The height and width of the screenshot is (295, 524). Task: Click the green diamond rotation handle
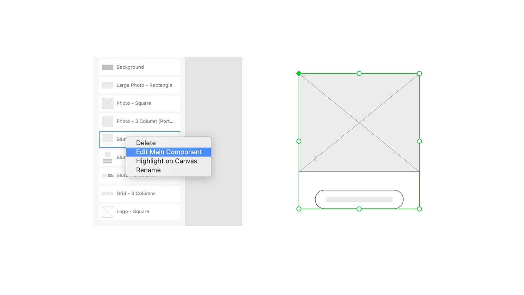[x=299, y=73]
